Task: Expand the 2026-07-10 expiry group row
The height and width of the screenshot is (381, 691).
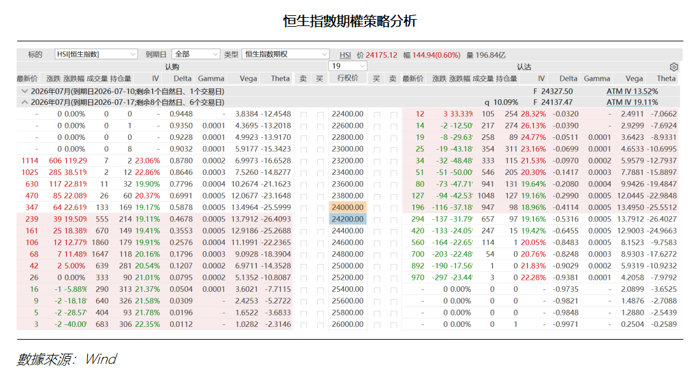Action: point(25,92)
